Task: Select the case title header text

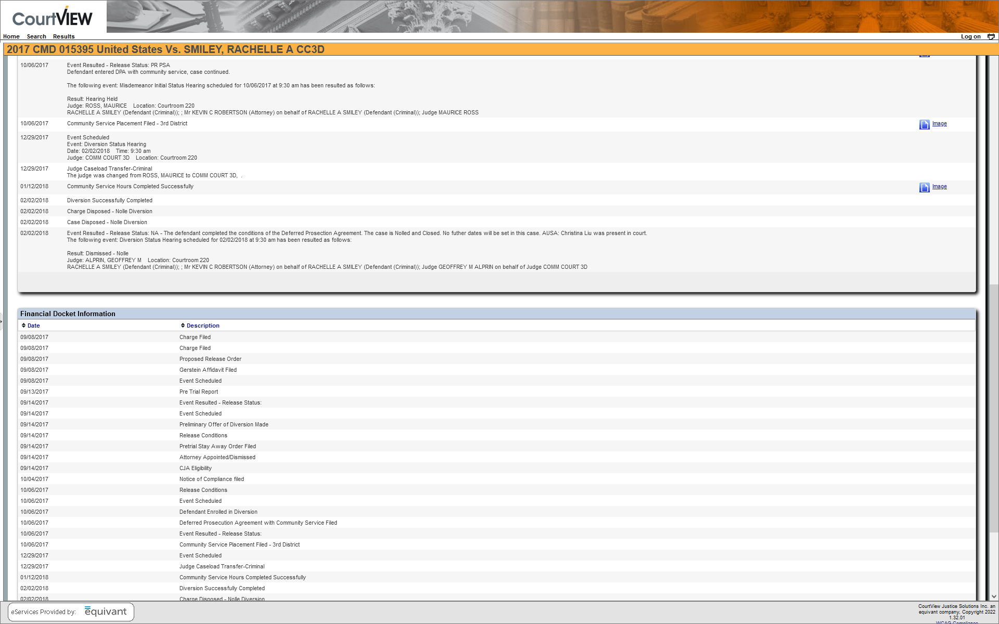Action: [165, 49]
